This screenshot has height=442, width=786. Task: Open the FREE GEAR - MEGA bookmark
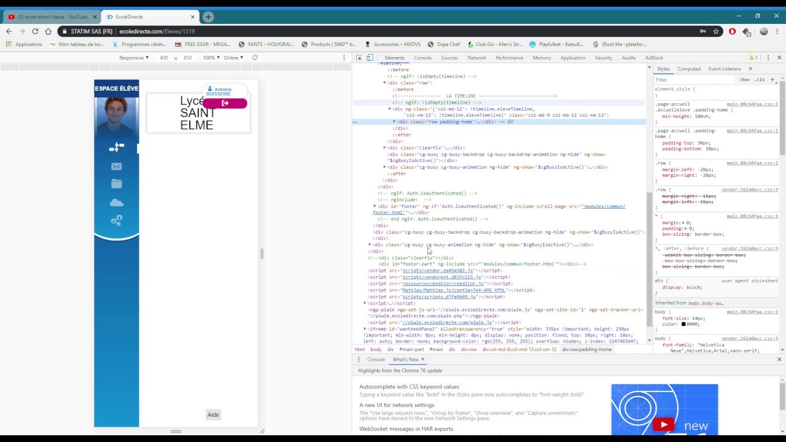203,44
